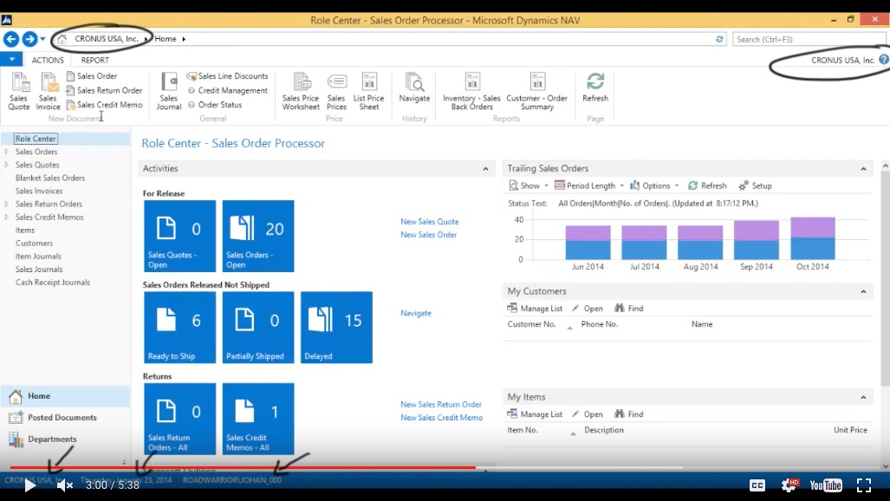The image size is (890, 501).
Task: Open Sales Order in New Document group
Action: (91, 75)
